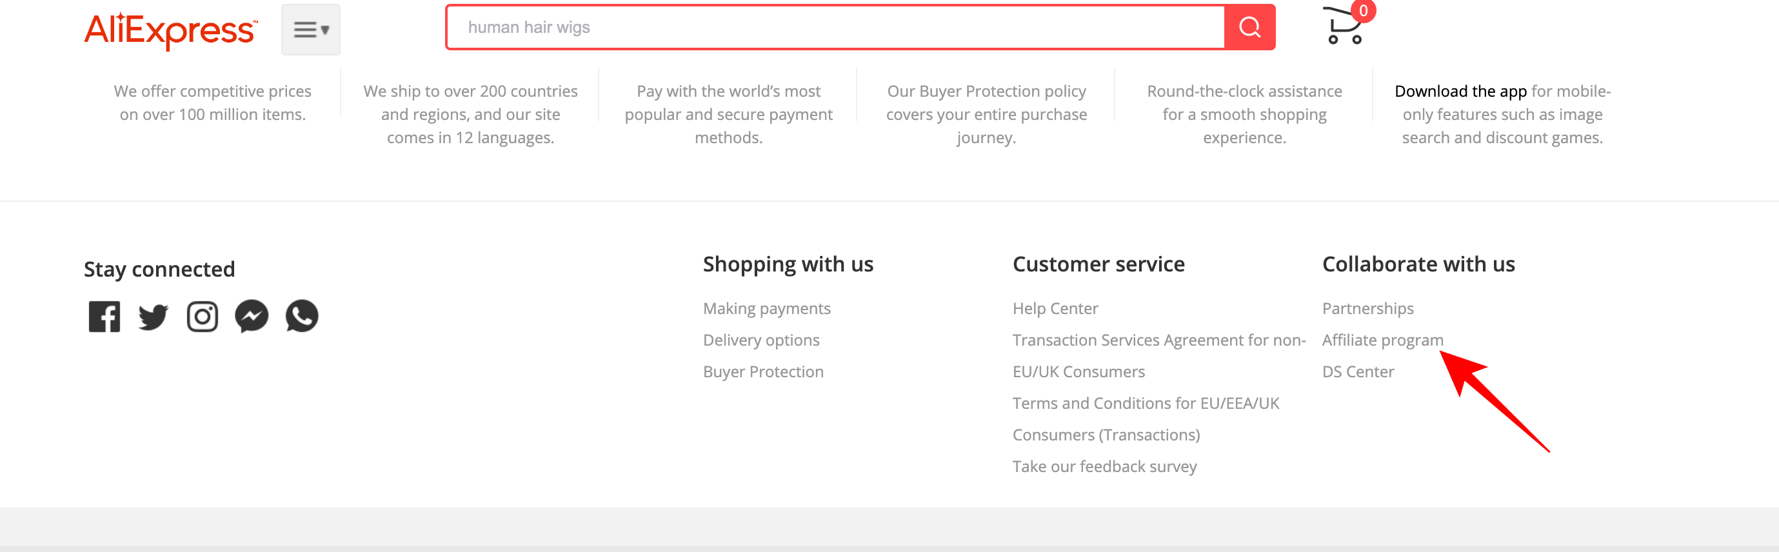
Task: Open the WhatsApp social icon
Action: pos(302,317)
